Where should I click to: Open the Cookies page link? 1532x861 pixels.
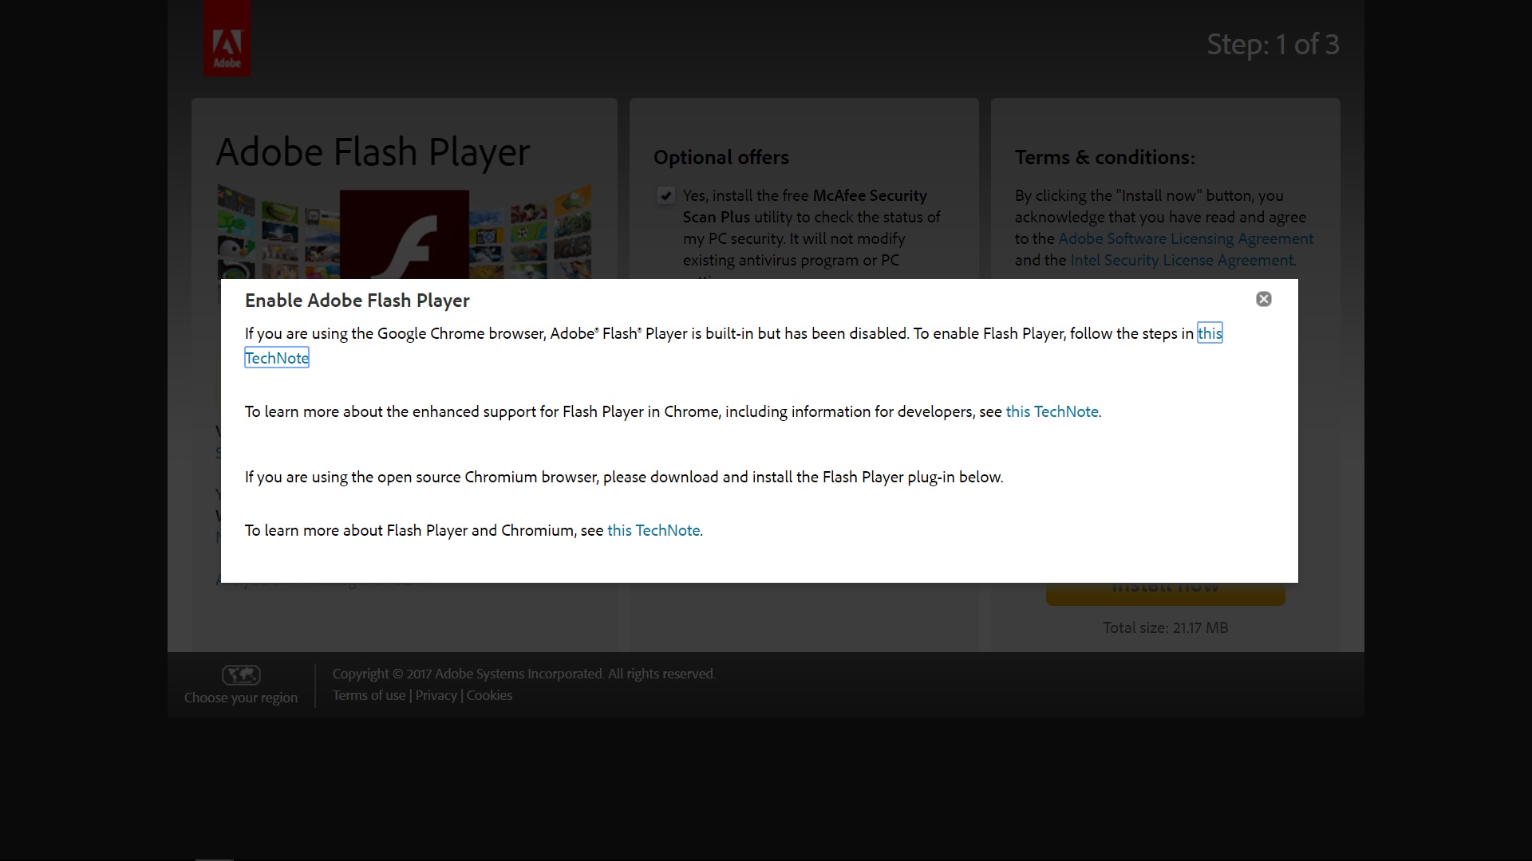[x=488, y=695]
